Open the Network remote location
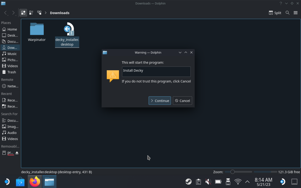This screenshot has height=188, width=301. tap(12, 86)
